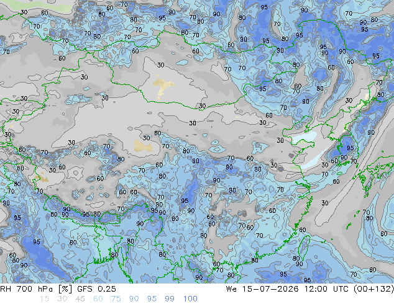The height and width of the screenshot is (304, 394).
Task: Click the legend value 15 below the title
Action: click(x=44, y=299)
